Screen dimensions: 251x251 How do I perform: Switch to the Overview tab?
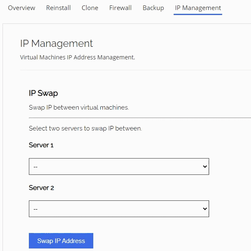(22, 8)
